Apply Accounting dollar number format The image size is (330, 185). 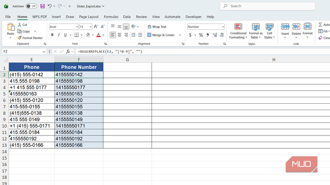pos(190,35)
